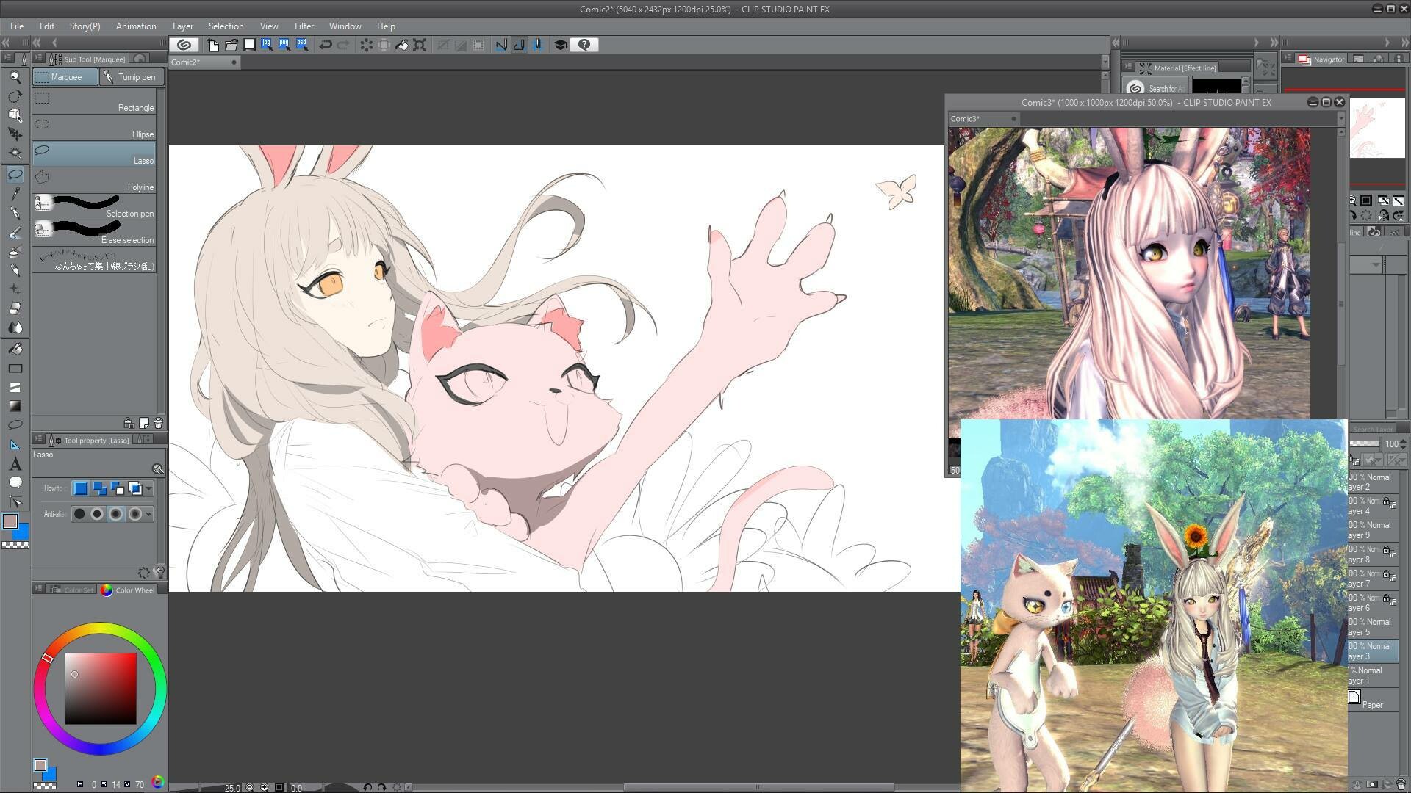
Task: Choose Add to selection mode
Action: click(99, 488)
